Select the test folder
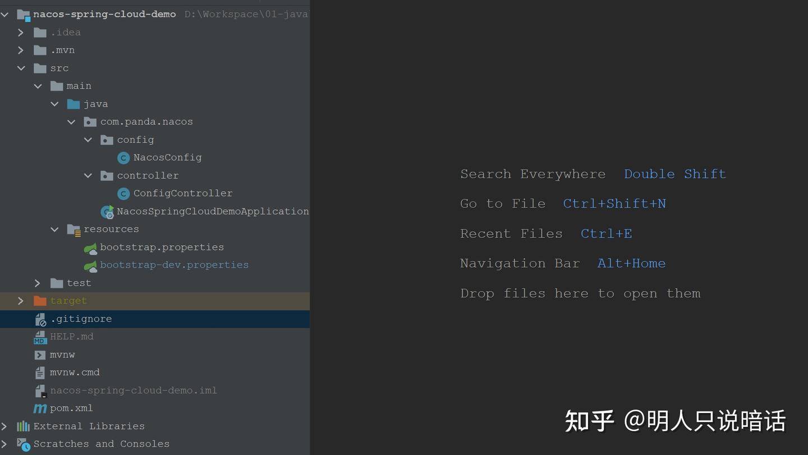 pos(79,283)
